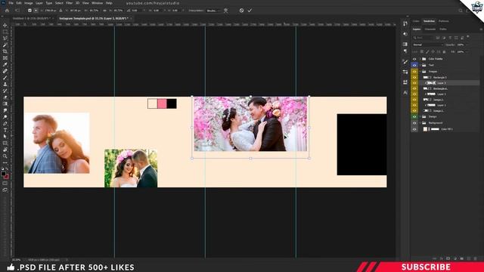
Task: Open the Paragraph panel icon in dock
Action: 405,51
